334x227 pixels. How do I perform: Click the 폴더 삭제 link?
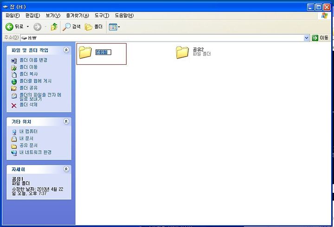(29, 104)
